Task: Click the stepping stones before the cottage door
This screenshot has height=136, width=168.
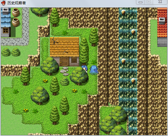Action: point(64,71)
